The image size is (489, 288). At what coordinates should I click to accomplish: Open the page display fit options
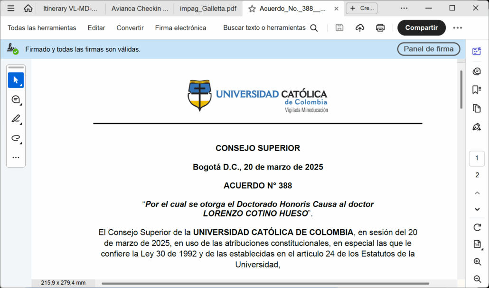pyautogui.click(x=477, y=244)
